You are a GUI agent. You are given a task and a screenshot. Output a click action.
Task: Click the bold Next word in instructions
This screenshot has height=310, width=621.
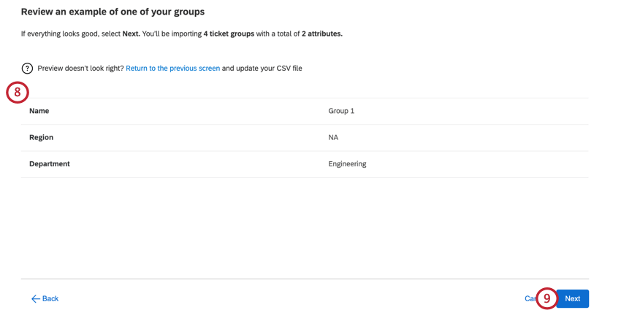click(131, 34)
